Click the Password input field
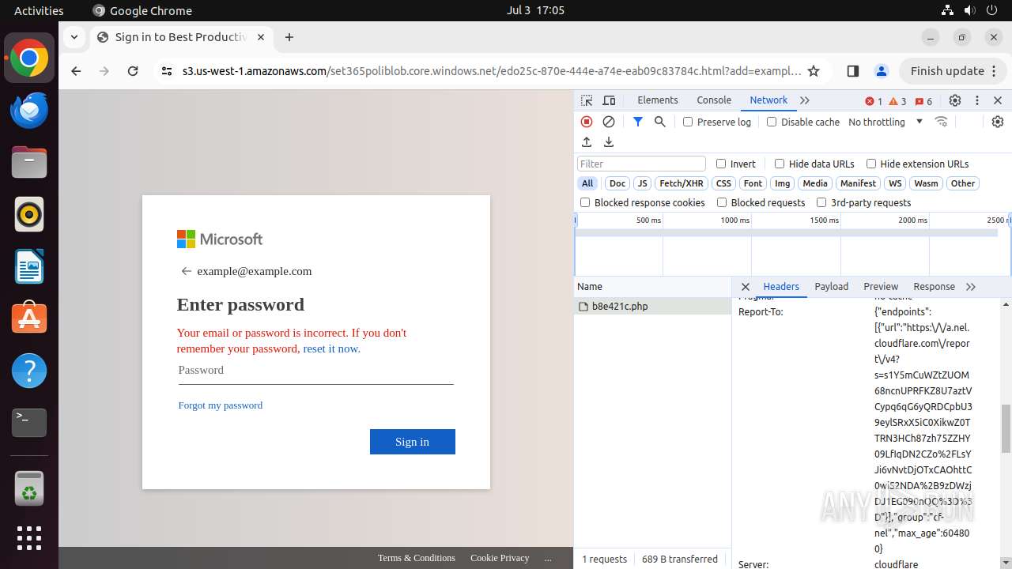Image resolution: width=1012 pixels, height=569 pixels. [315, 371]
